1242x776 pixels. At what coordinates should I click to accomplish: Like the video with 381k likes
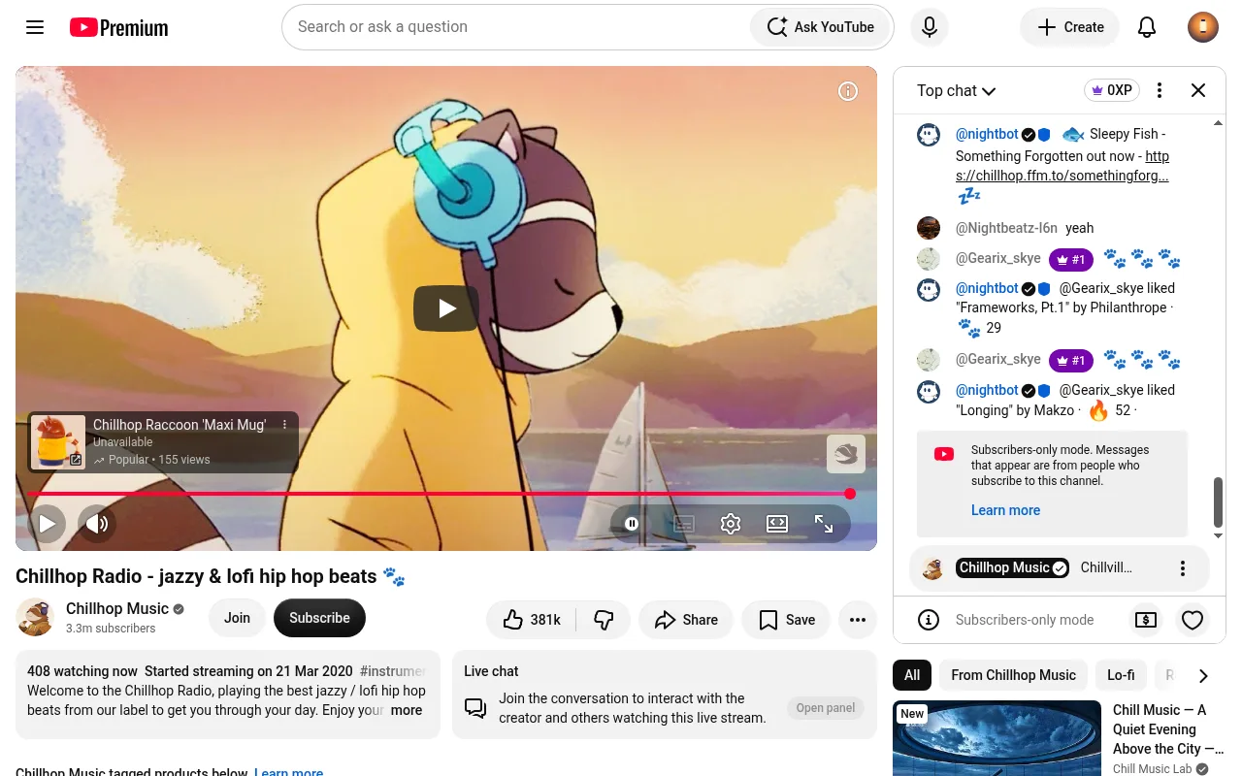click(532, 620)
